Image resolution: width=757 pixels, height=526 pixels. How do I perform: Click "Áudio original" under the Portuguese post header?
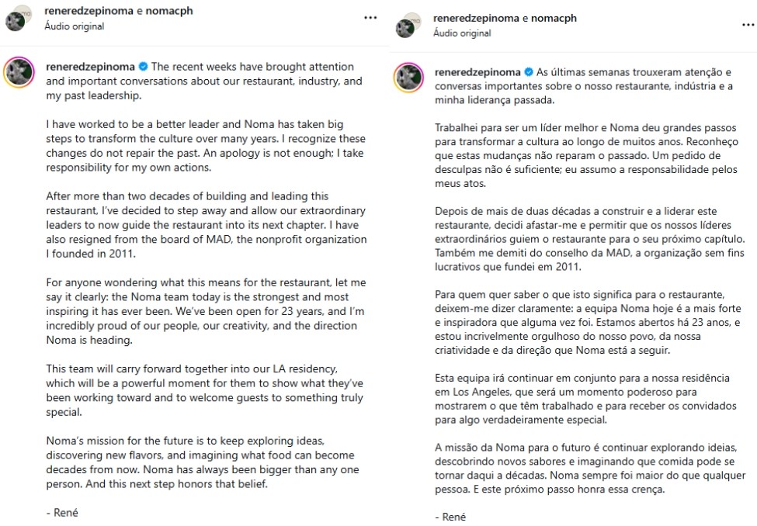(x=463, y=33)
